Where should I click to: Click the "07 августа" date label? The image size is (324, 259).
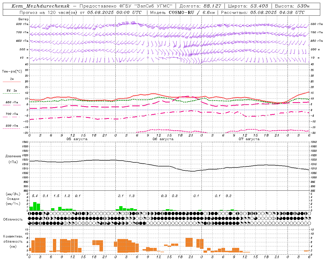pos(249,139)
